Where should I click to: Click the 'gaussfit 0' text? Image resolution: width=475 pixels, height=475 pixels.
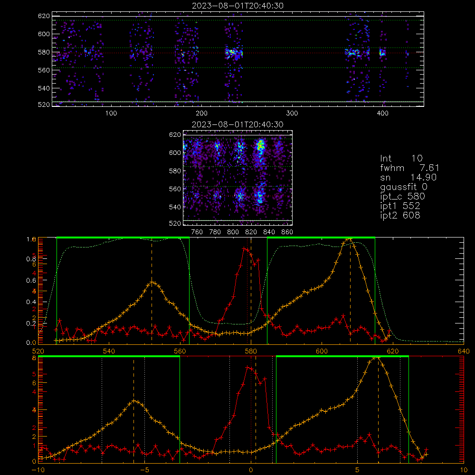point(404,187)
